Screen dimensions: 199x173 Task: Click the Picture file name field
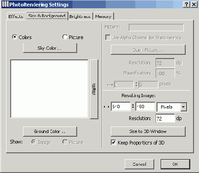pos(156,28)
